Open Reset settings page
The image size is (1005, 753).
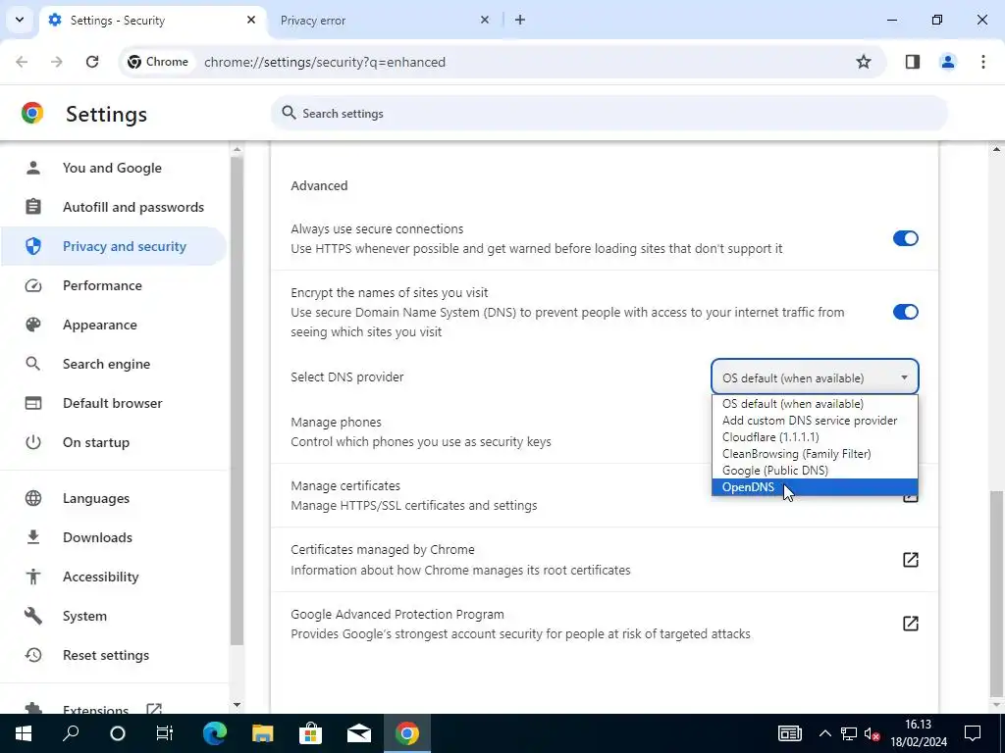click(x=112, y=655)
